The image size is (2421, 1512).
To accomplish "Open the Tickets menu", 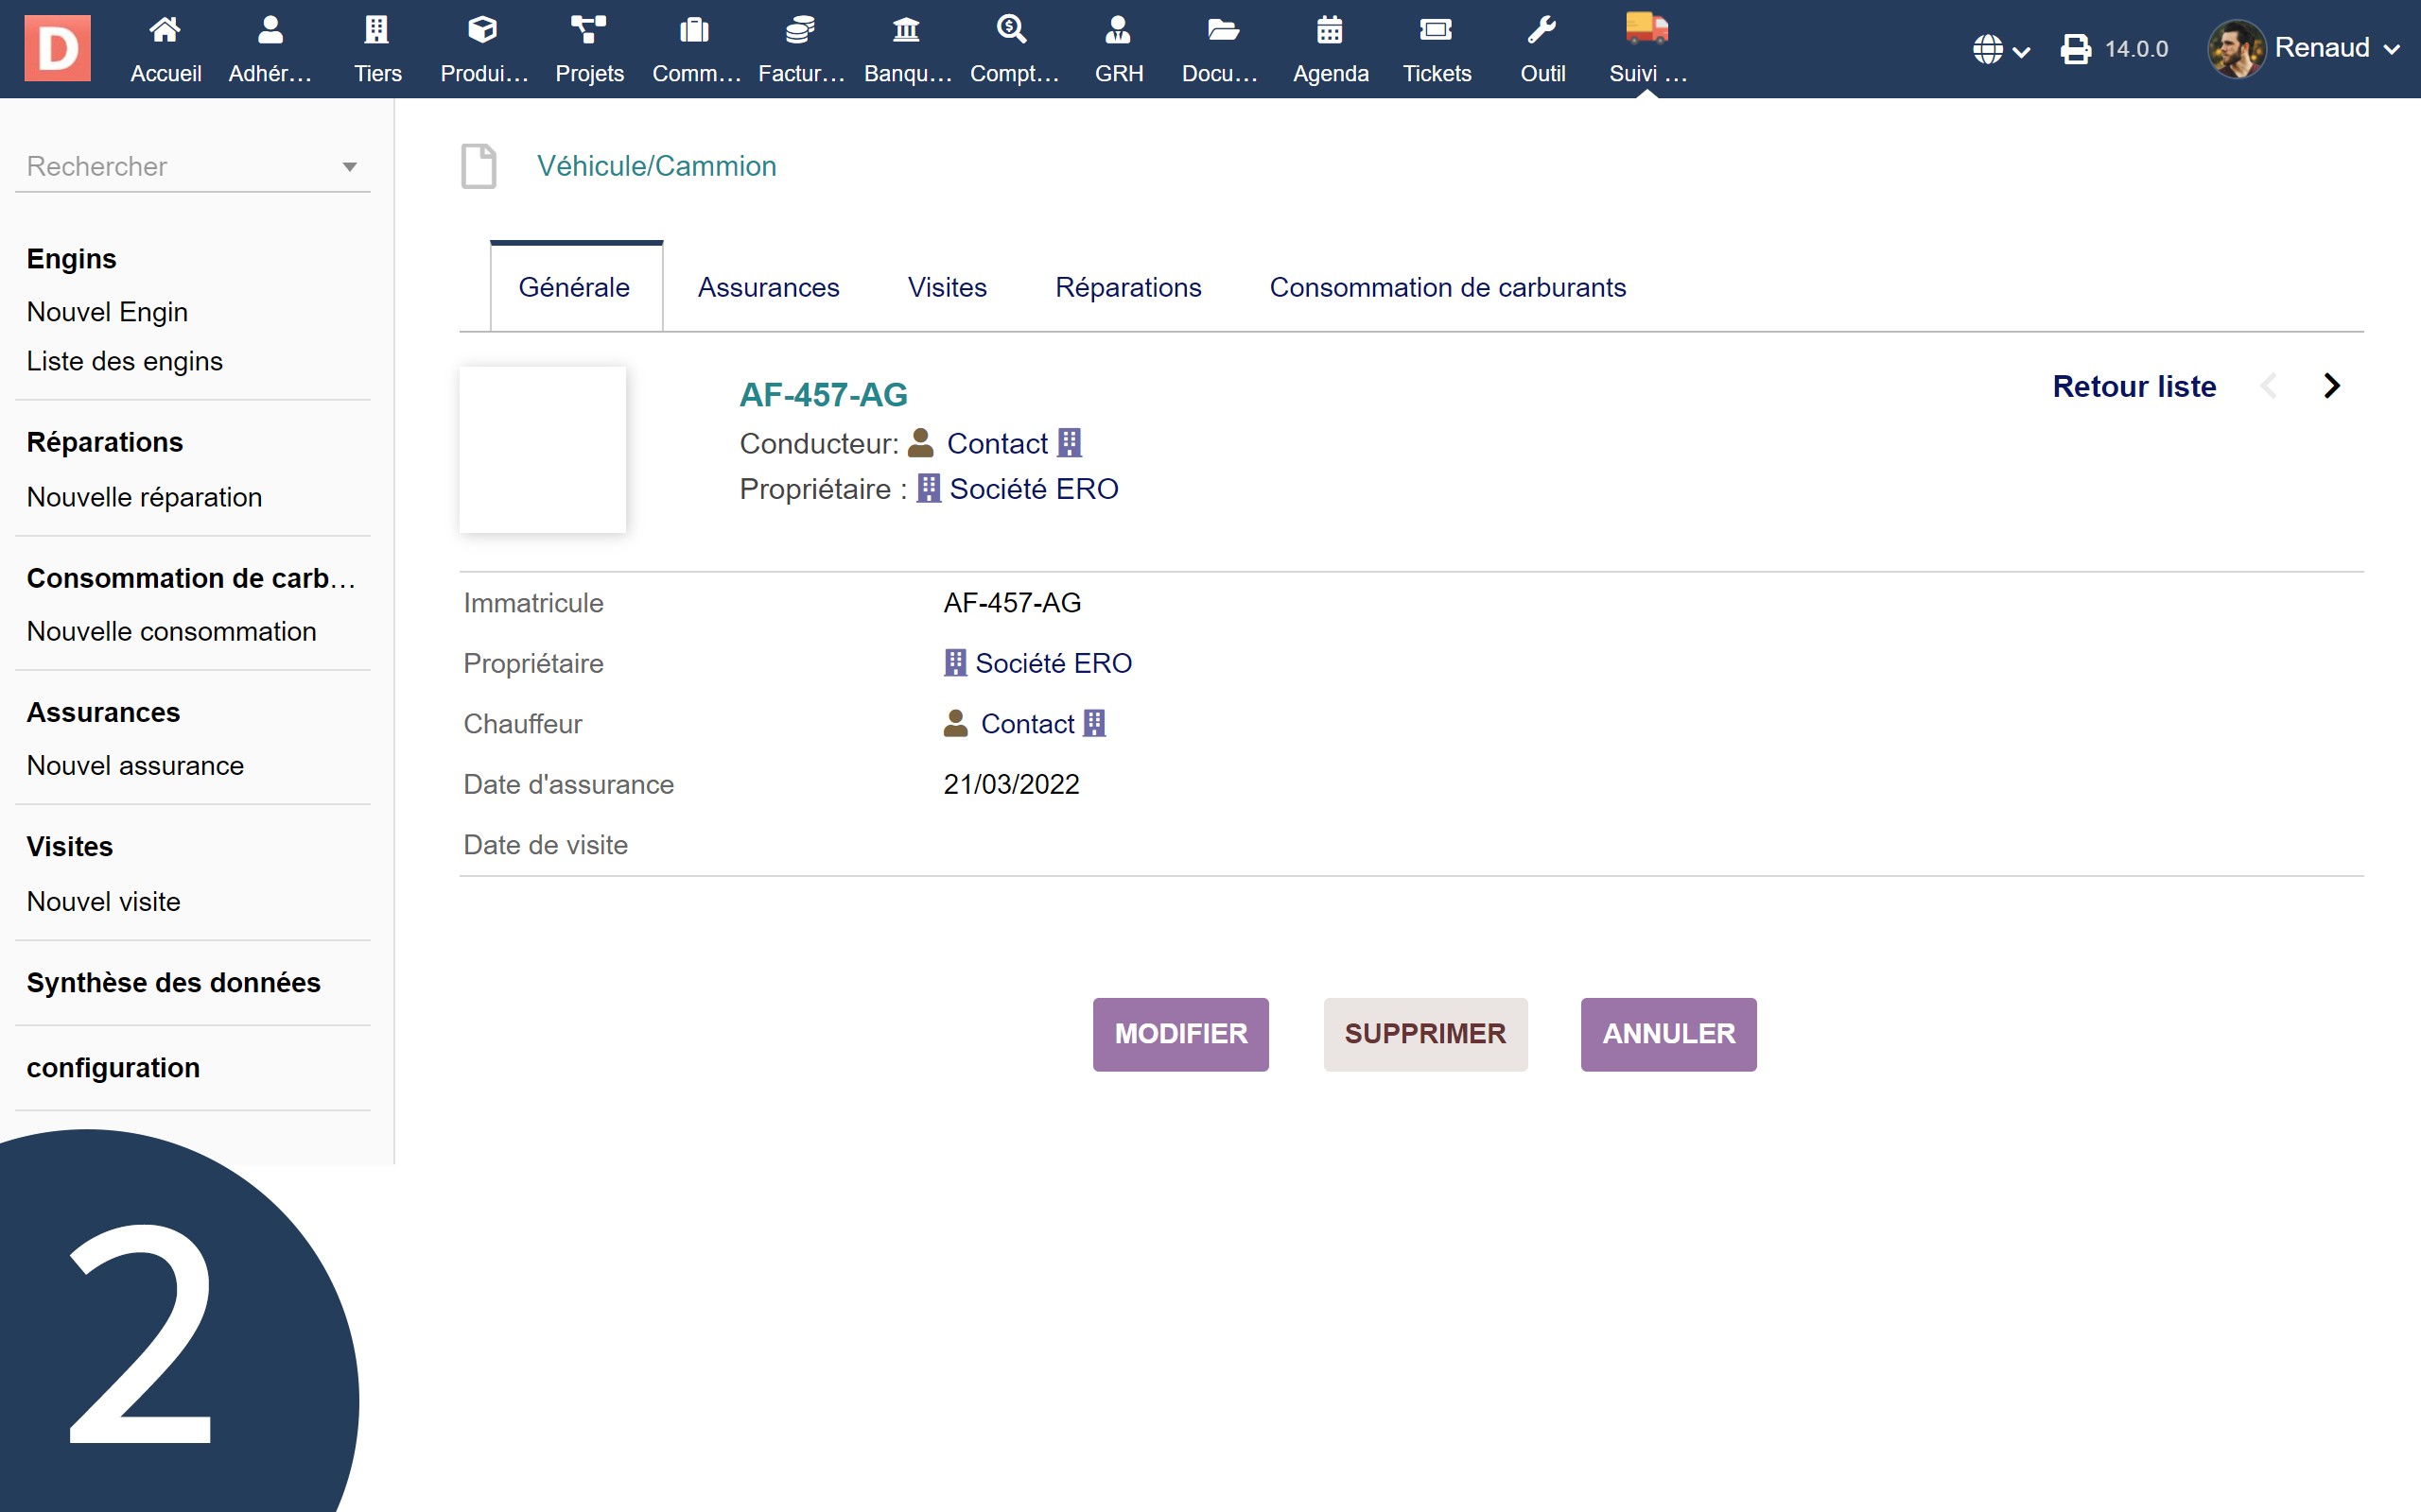I will point(1436,49).
